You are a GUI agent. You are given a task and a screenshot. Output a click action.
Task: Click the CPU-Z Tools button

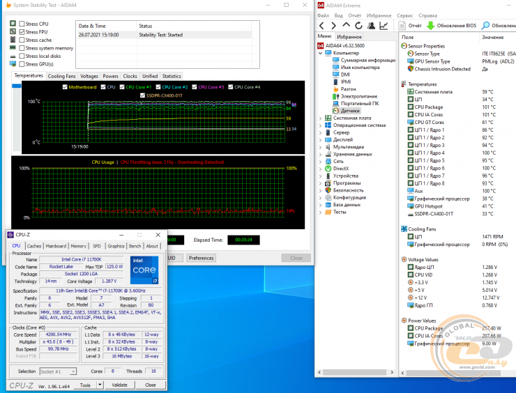[85, 385]
